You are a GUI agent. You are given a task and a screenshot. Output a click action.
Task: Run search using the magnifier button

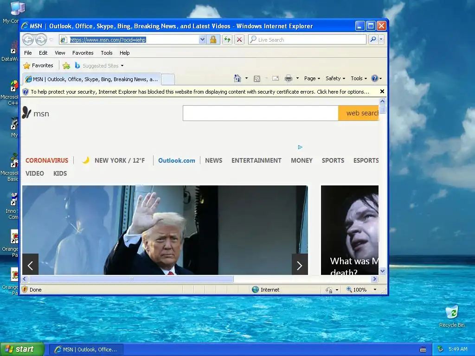373,39
